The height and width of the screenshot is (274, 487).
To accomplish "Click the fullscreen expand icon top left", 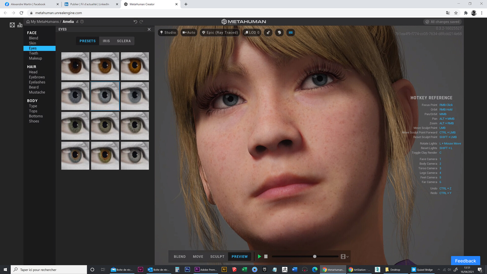I will 12,25.
